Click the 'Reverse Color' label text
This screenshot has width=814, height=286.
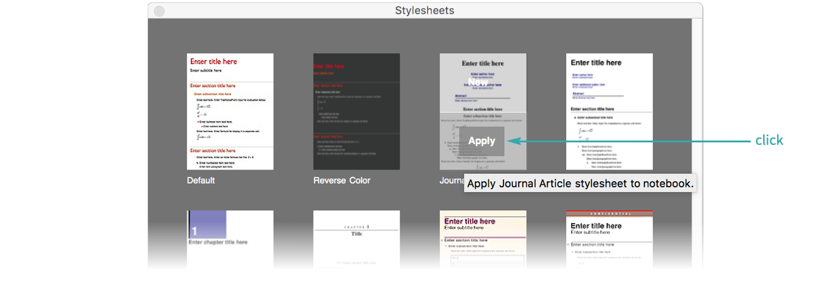(341, 181)
